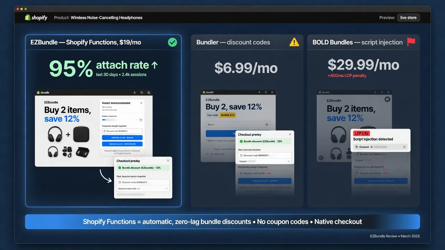
Task: Click 'Shopify Functions = automatic' blue banner
Action: 222,222
